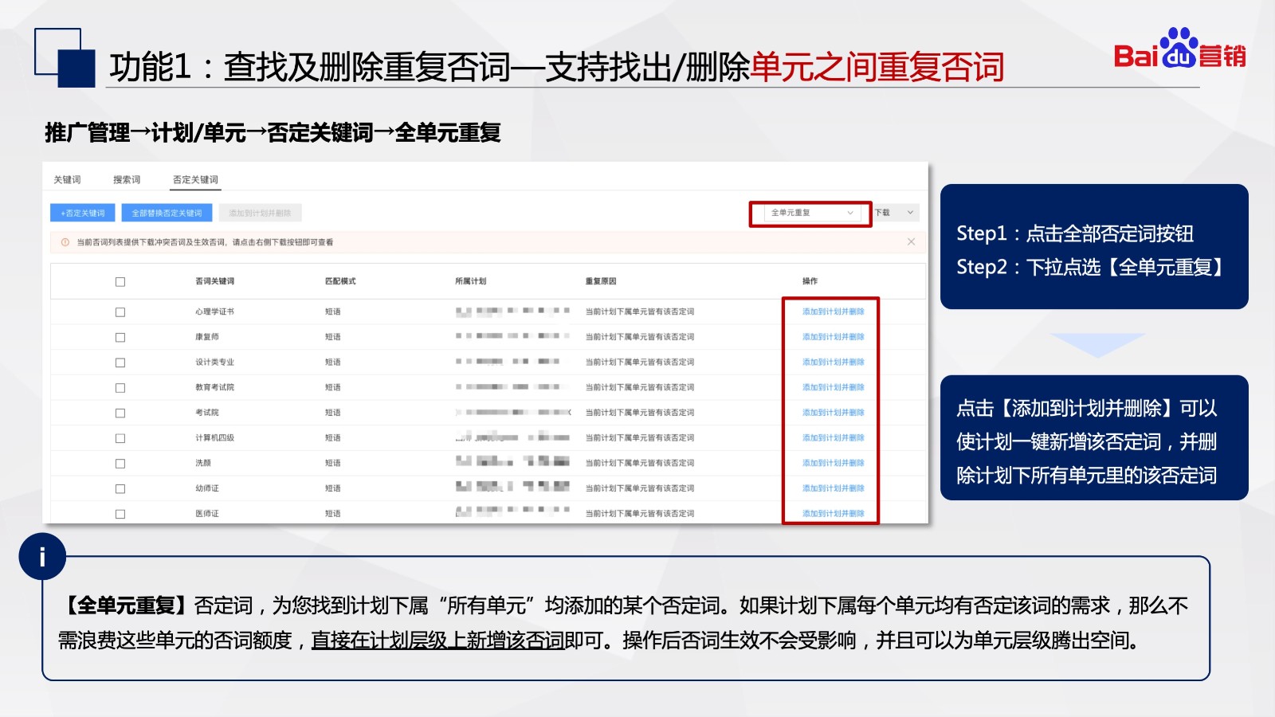The height and width of the screenshot is (717, 1275).
Task: Click the 操作 column header
Action: (x=810, y=281)
